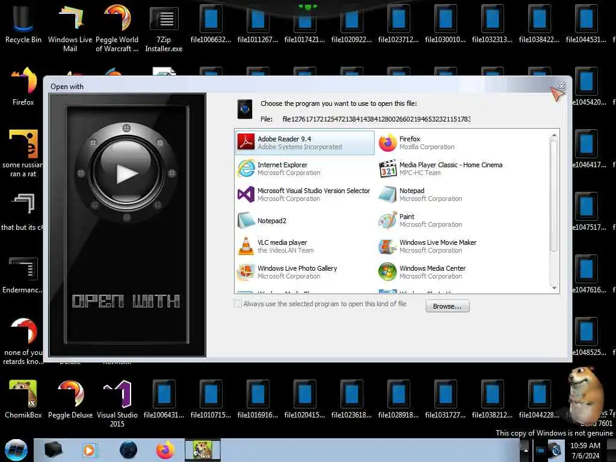
Task: Select desktop file file1044531...
Action: [x=586, y=23]
